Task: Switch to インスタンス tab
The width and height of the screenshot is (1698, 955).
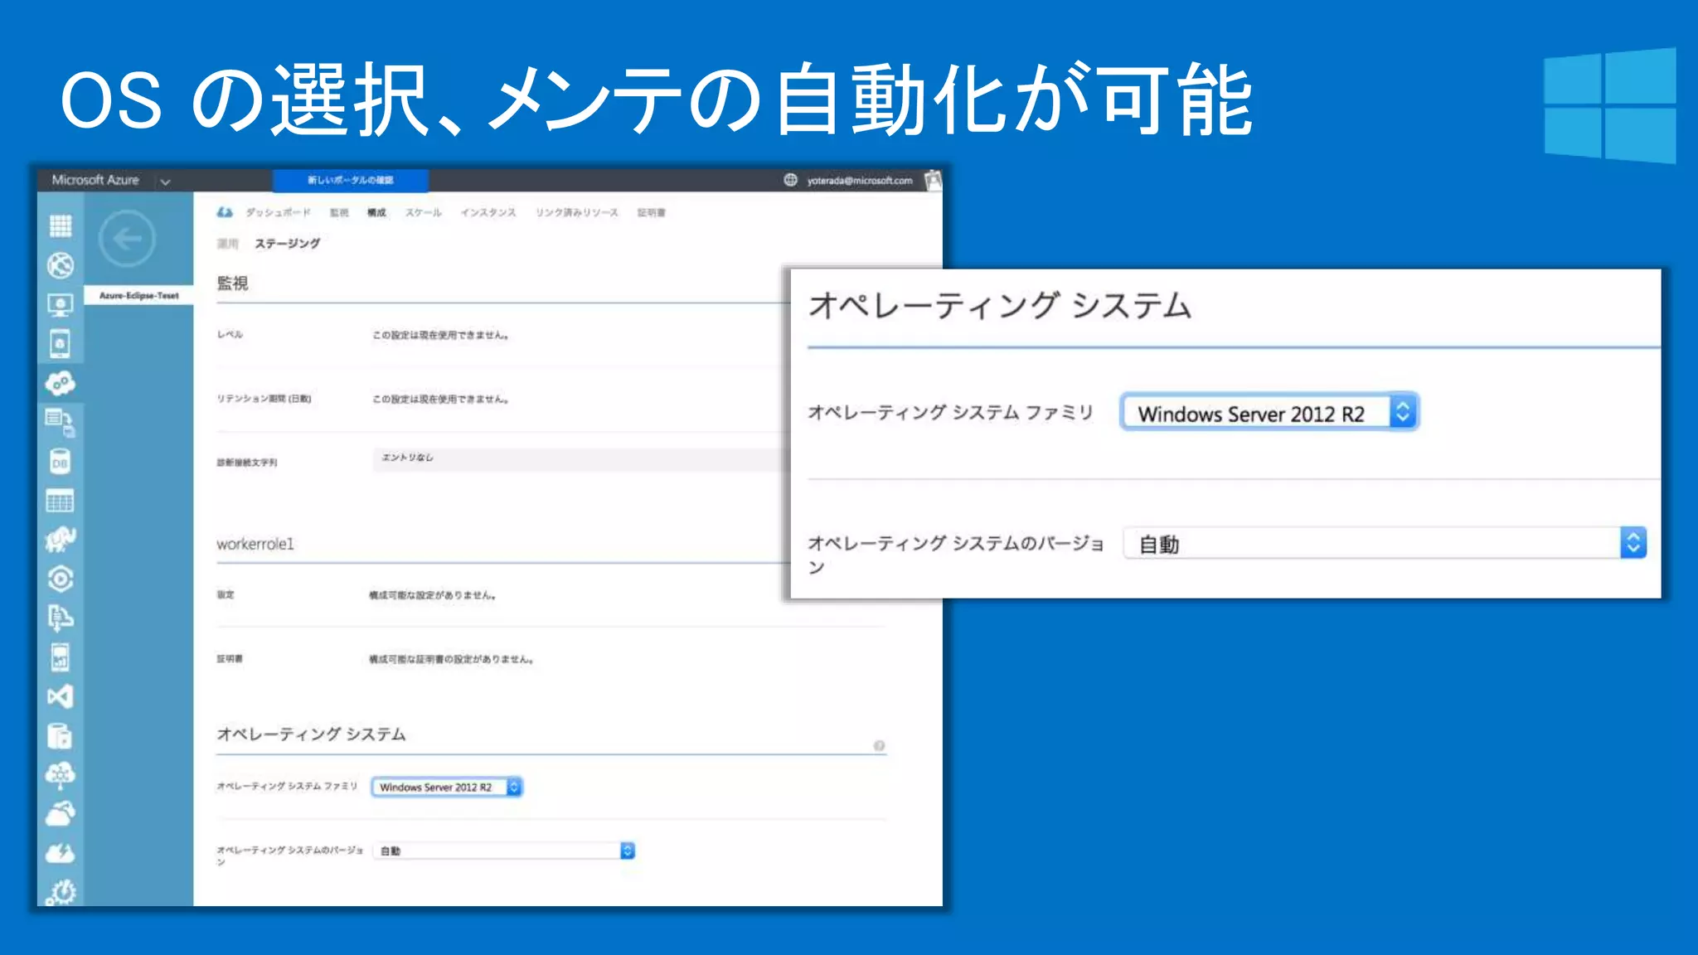Action: pos(488,213)
